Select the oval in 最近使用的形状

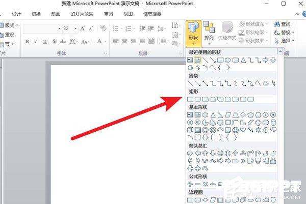[228, 60]
